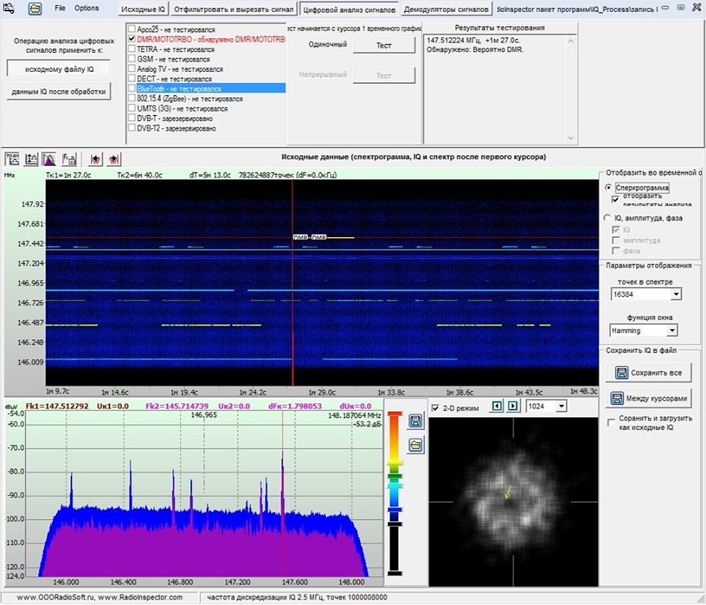
Task: Click the max-hold spectrum toolbar icon
Action: pyautogui.click(x=13, y=159)
